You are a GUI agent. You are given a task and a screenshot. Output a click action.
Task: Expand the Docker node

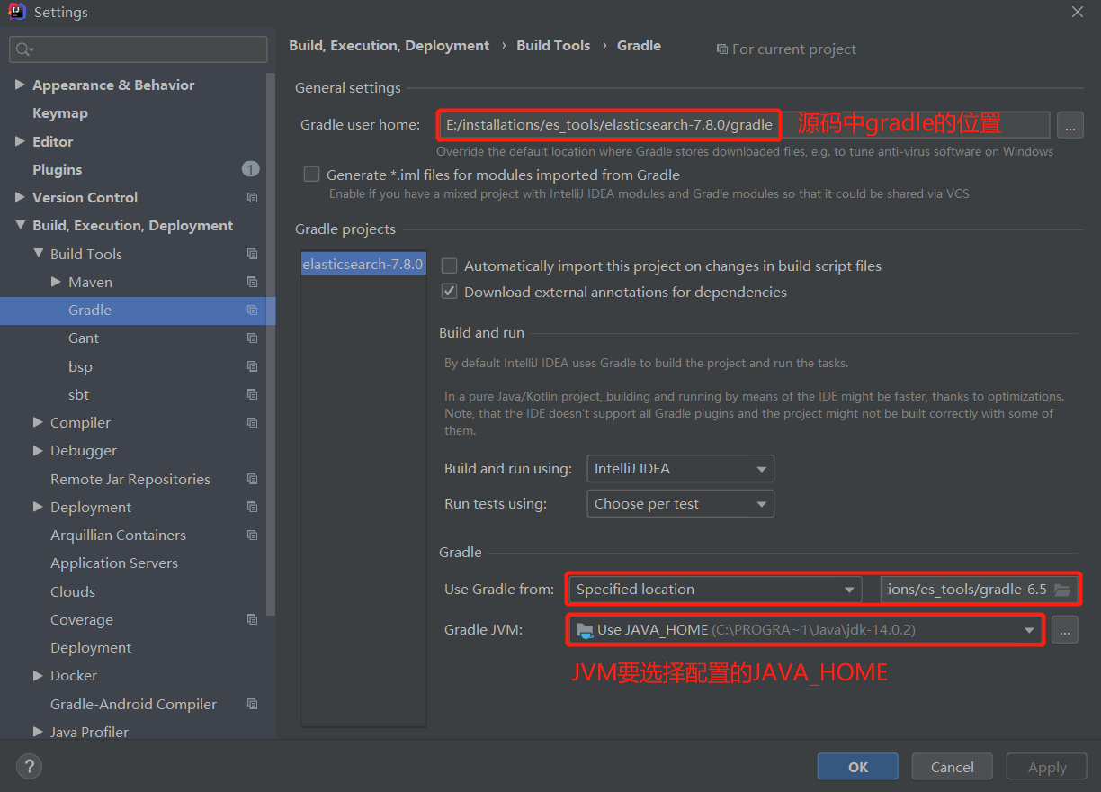point(38,675)
